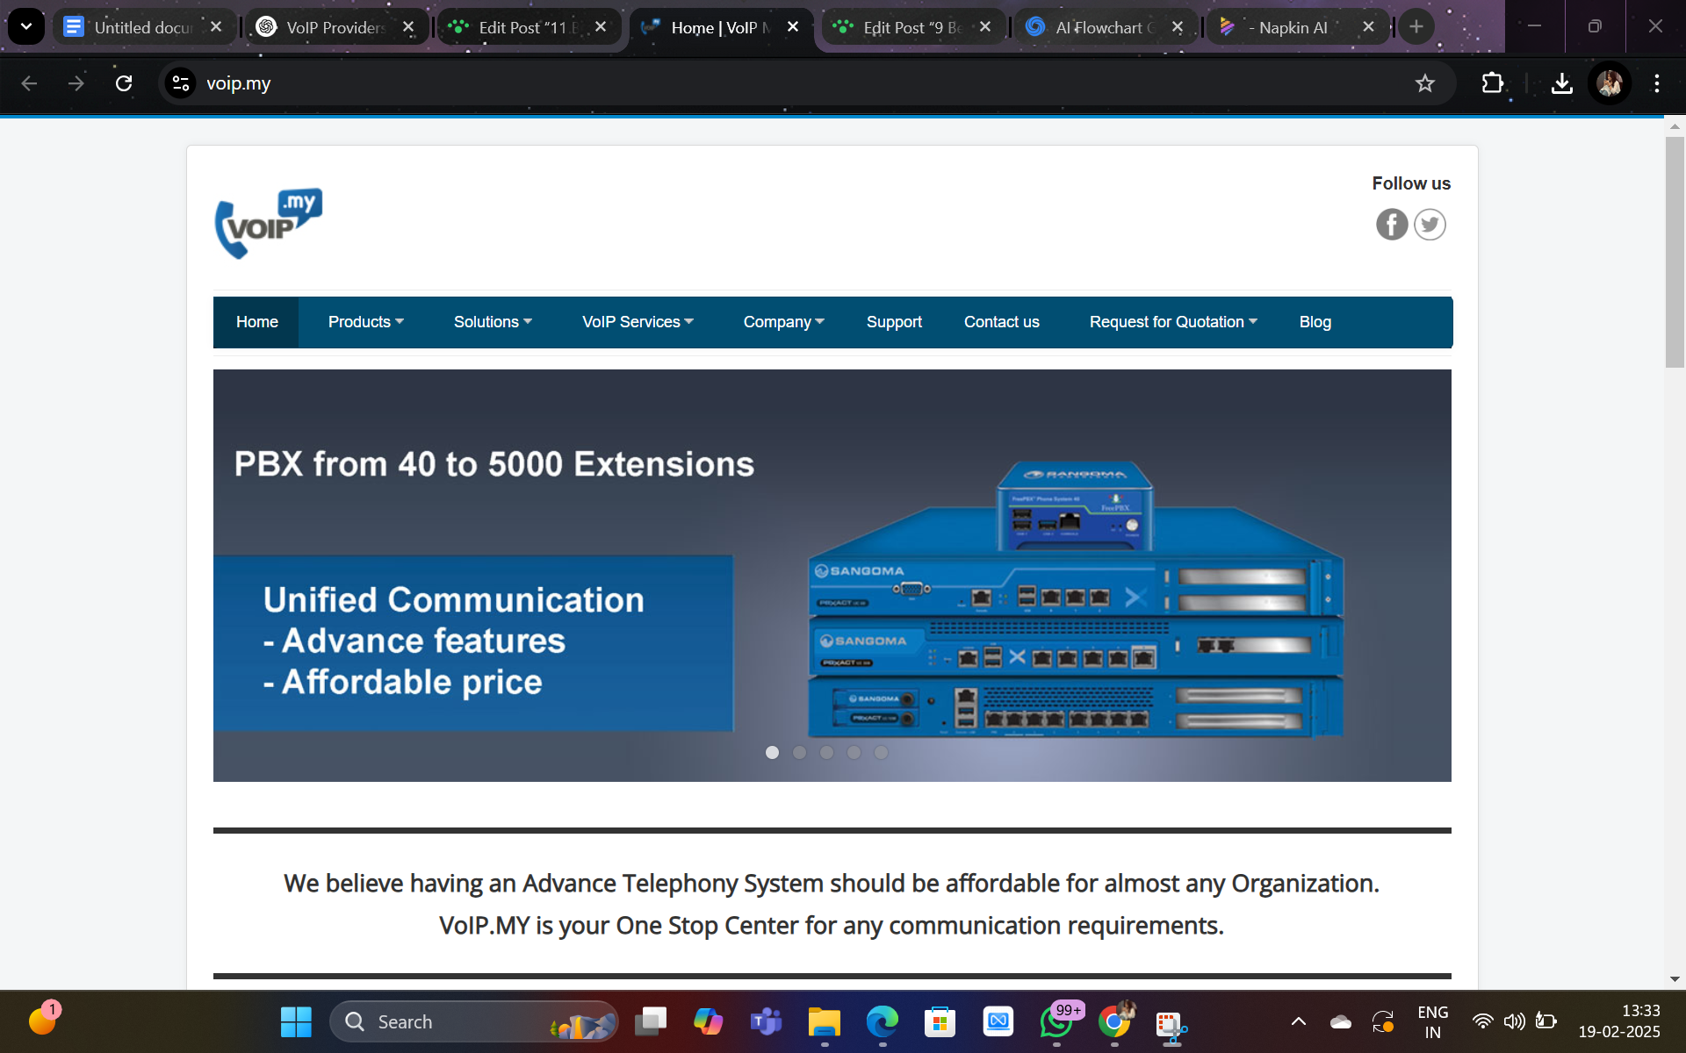
Task: Open the Blog page
Action: [x=1315, y=322]
